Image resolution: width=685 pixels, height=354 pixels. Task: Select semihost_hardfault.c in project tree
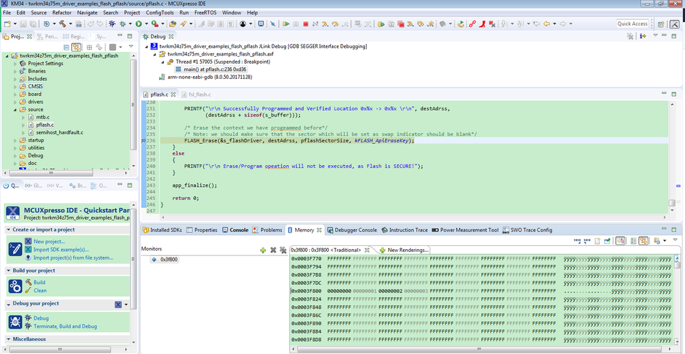(x=60, y=132)
